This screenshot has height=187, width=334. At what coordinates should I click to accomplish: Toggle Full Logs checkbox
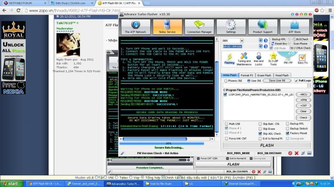pos(296,81)
